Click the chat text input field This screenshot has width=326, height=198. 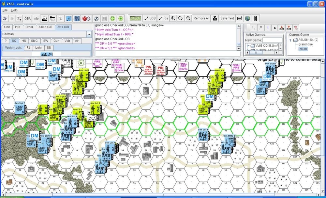point(168,54)
